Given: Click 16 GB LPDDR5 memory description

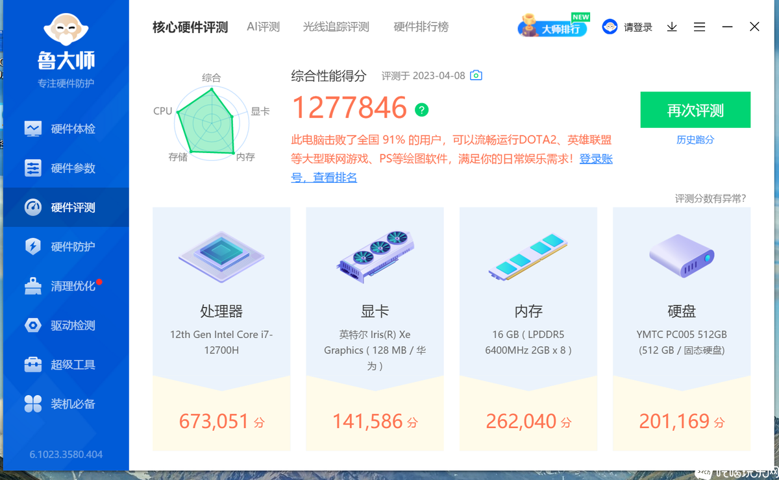Looking at the screenshot, I should point(528,342).
